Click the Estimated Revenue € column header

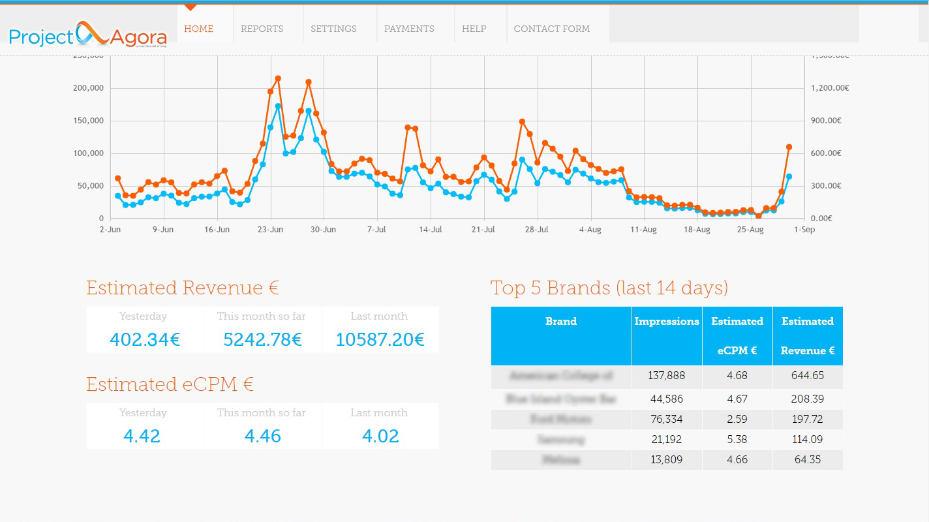[x=807, y=335]
